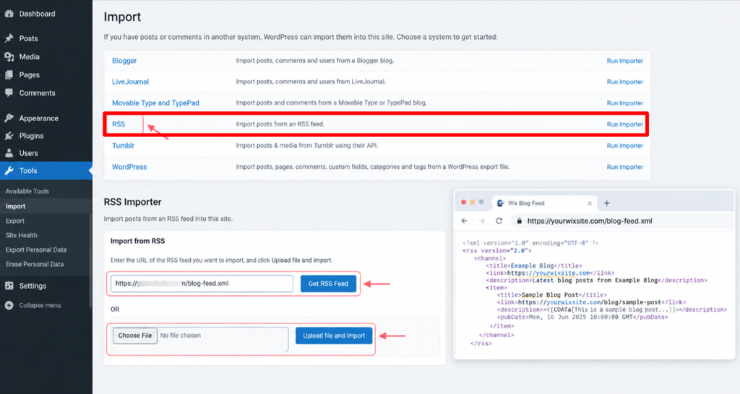Click the Appearance paintbrush icon
Screen dimensions: 740x394
tap(9, 118)
